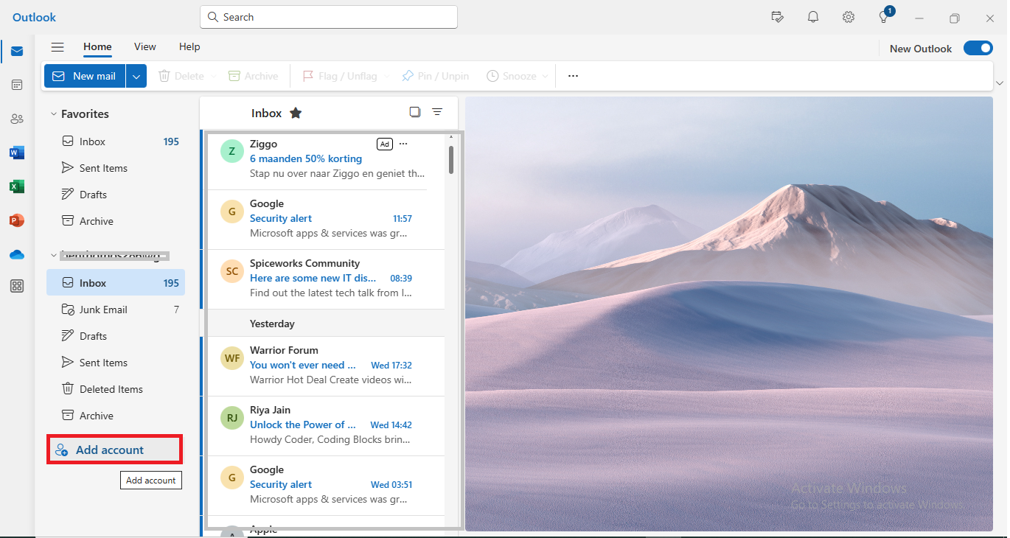Screen dimensions: 1010x538
Task: Click the Archive toolbar button
Action: 253,76
